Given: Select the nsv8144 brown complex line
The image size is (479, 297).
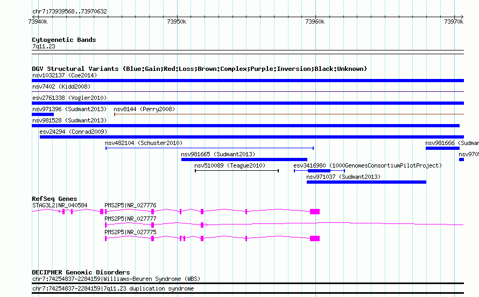Looking at the screenshot, I should click(289, 114).
